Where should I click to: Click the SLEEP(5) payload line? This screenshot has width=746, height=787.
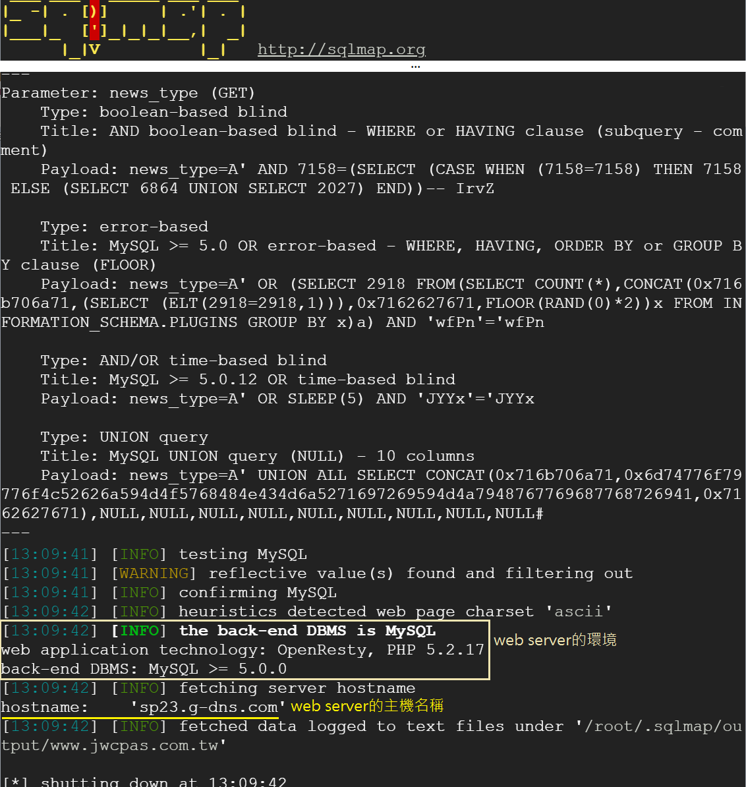(x=287, y=399)
